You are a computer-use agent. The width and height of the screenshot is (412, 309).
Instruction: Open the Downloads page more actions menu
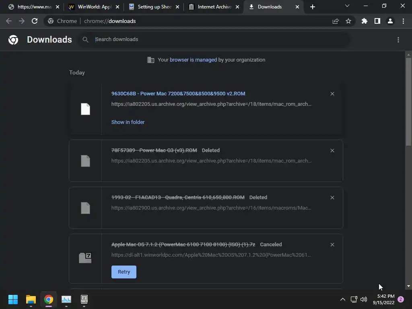[398, 40]
